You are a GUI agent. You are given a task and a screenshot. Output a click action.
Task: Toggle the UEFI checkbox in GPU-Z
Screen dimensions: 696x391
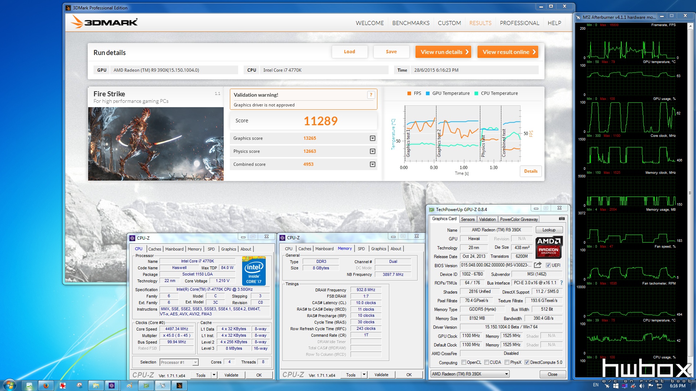click(548, 265)
